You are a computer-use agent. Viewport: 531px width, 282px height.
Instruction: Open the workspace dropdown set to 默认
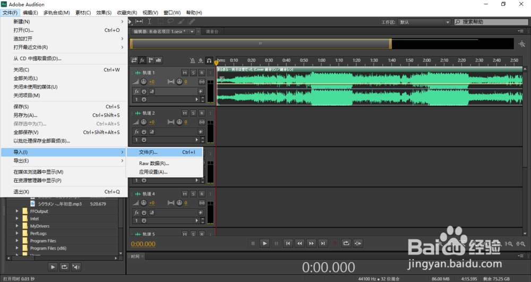pos(424,22)
